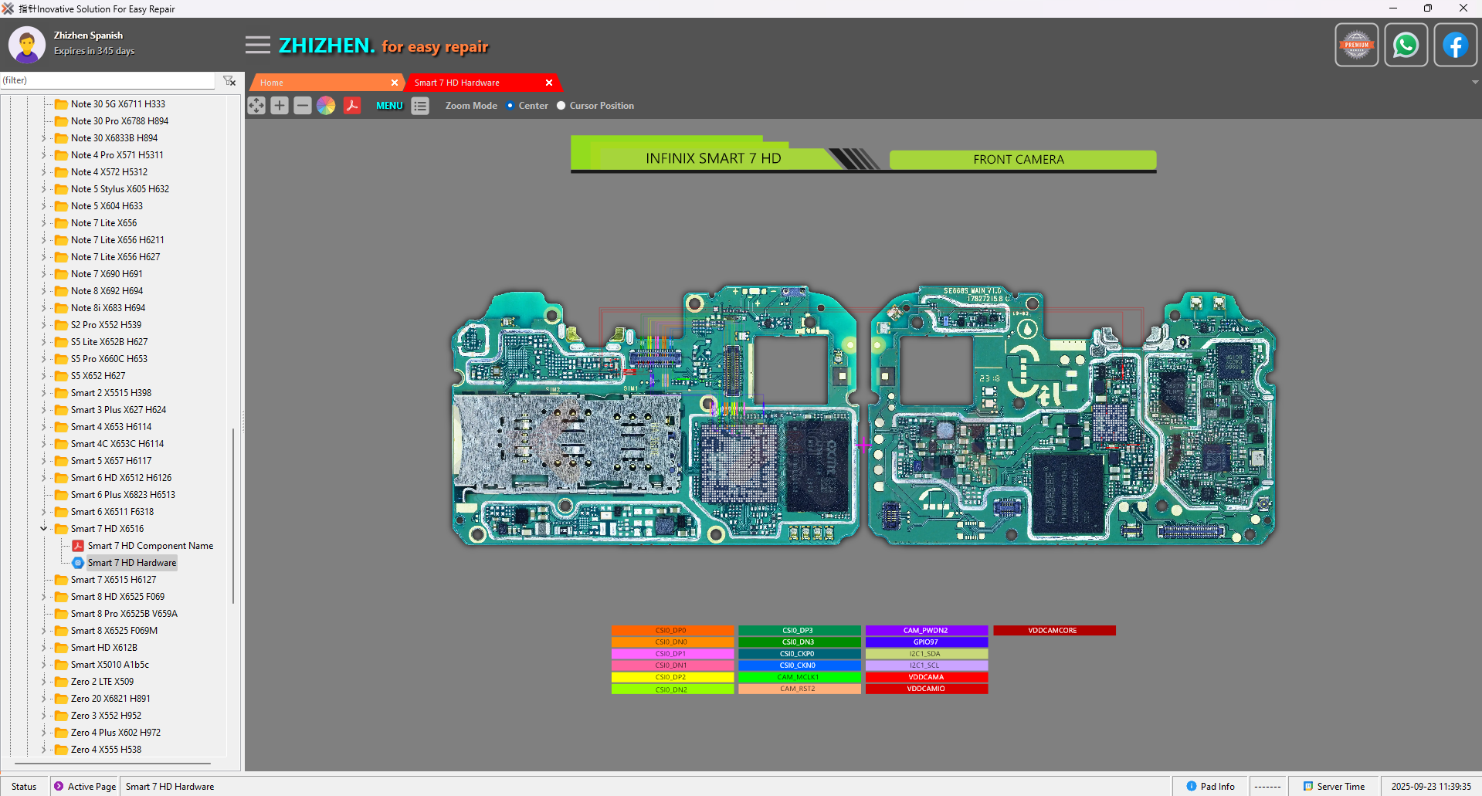This screenshot has height=796, width=1482.
Task: Highlight the GPIO97 signal
Action: tap(927, 642)
